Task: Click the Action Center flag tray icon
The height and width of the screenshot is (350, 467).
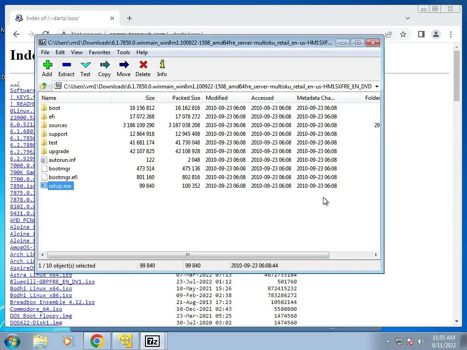Action: click(x=410, y=341)
